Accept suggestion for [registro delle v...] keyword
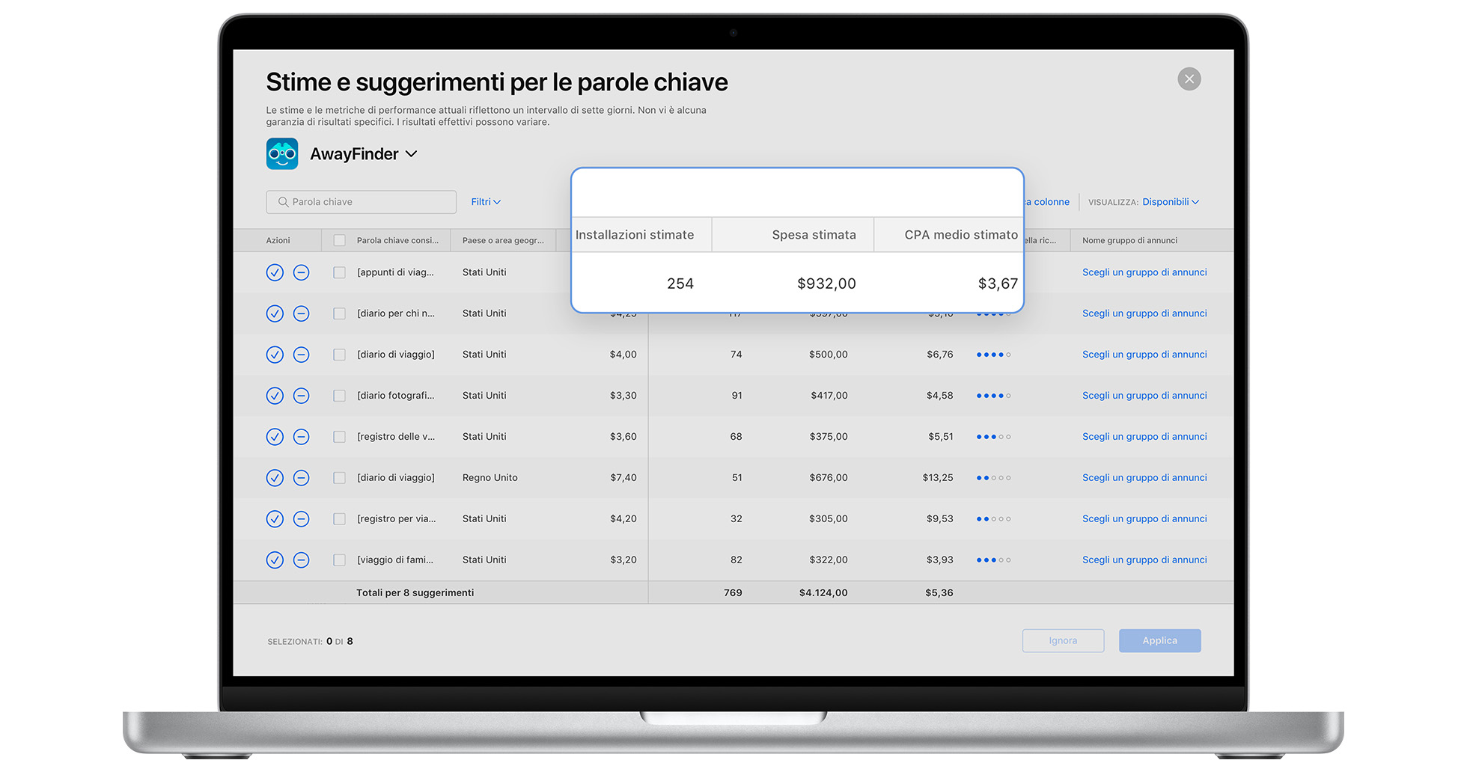The height and width of the screenshot is (766, 1467). [x=275, y=437]
